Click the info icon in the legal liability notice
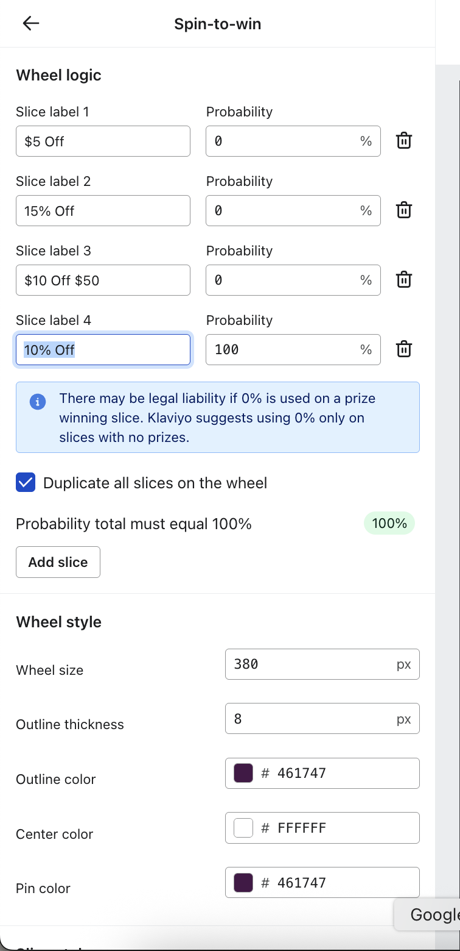 tap(37, 402)
